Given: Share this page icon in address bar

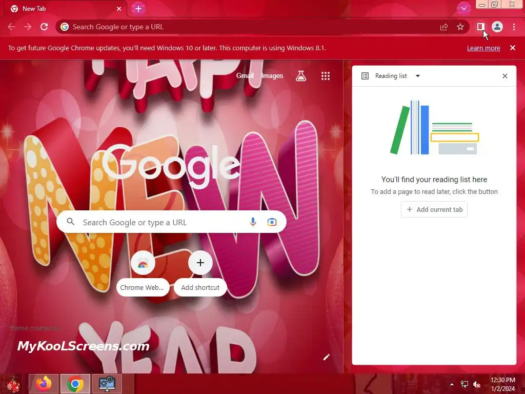Looking at the screenshot, I should tap(444, 27).
